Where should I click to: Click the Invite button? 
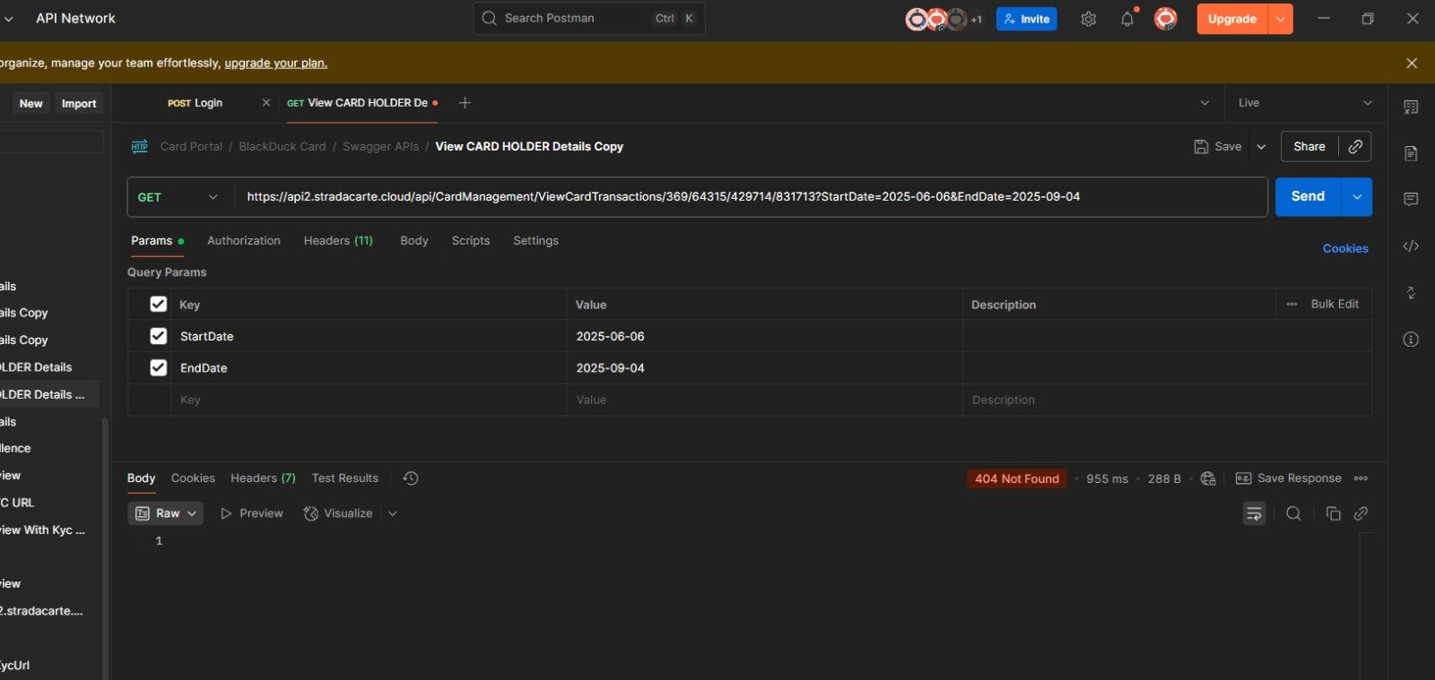pos(1027,19)
